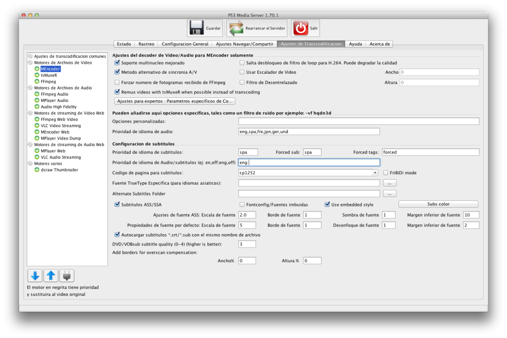The height and width of the screenshot is (338, 507).
Task: Open the subtitle code page cp1252 dropdown
Action: [x=375, y=173]
